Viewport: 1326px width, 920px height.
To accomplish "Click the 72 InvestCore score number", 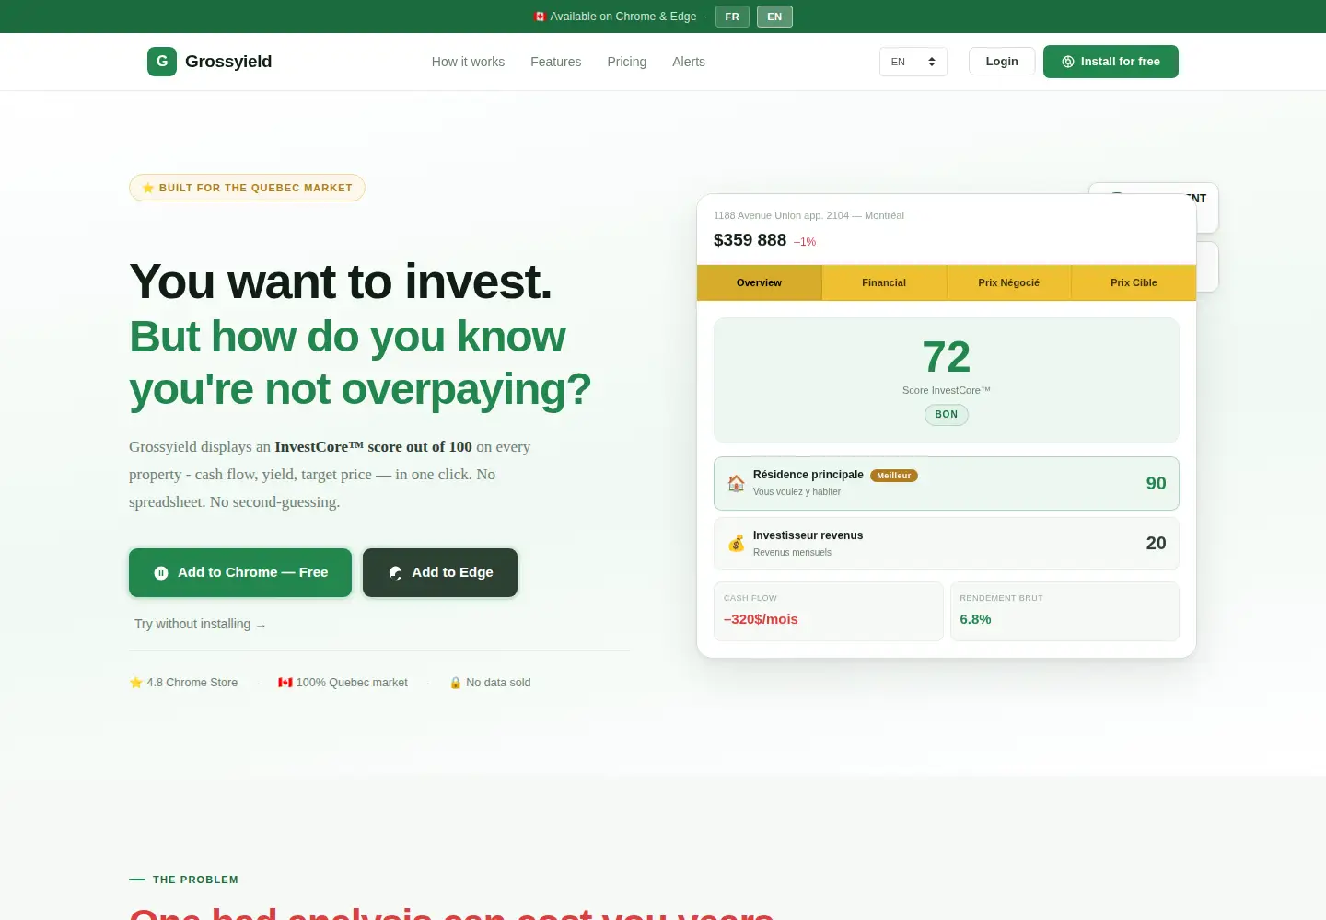I will click(947, 357).
